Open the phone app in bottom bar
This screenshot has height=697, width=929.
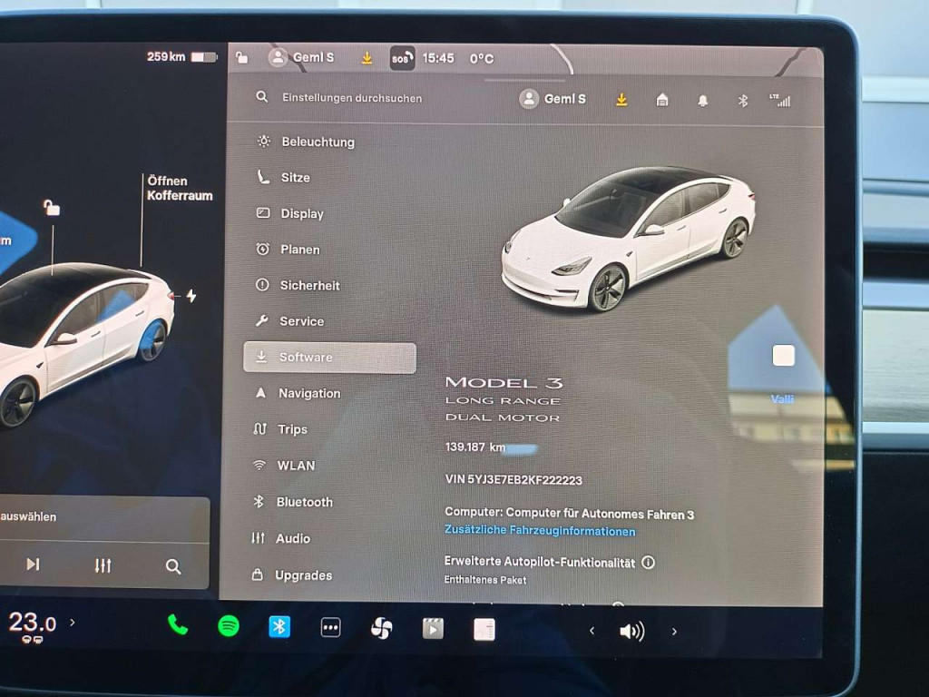click(x=178, y=625)
